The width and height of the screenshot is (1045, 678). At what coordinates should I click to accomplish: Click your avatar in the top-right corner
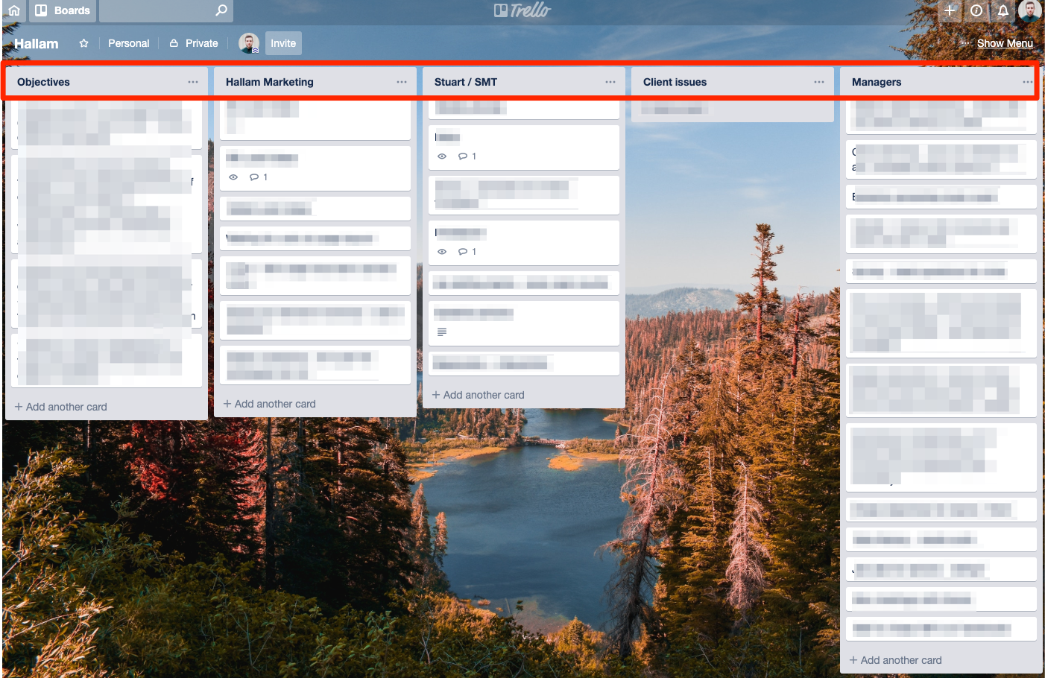pyautogui.click(x=1029, y=10)
